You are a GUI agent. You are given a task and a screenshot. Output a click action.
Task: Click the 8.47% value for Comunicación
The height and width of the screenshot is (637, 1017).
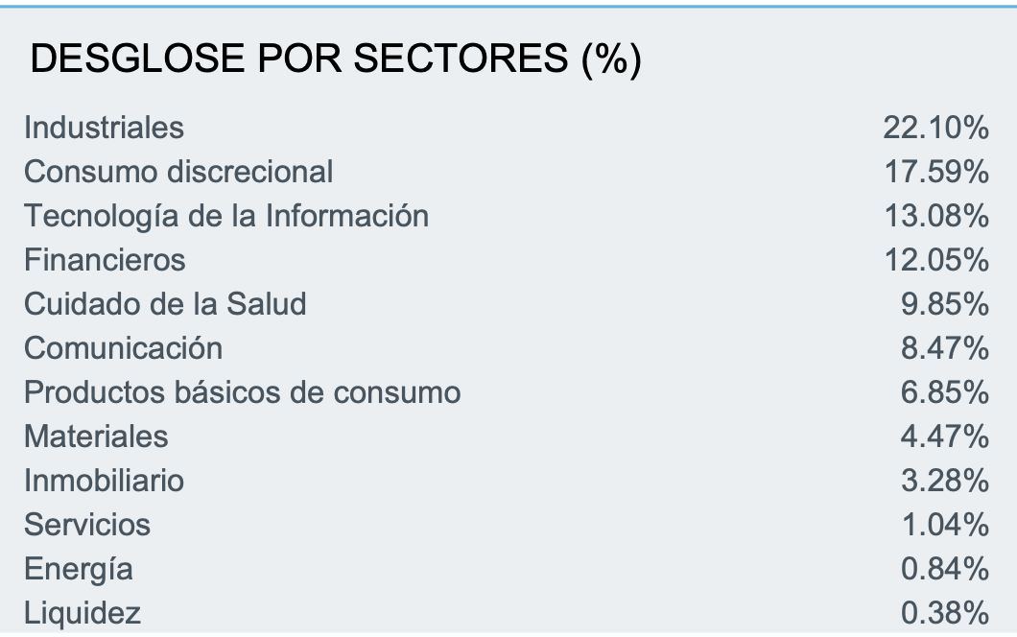click(944, 348)
